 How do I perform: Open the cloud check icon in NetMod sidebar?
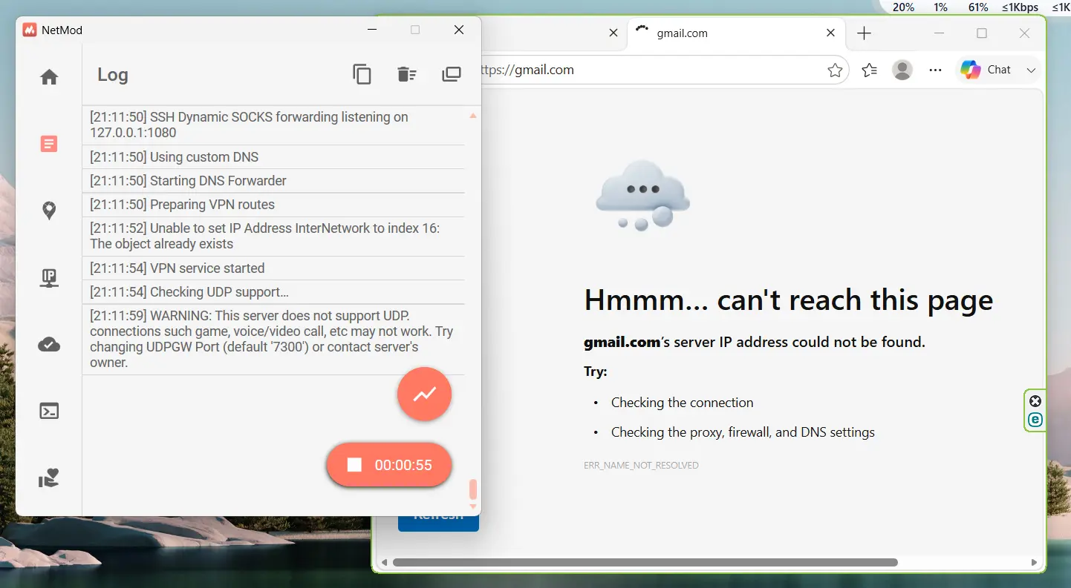[x=49, y=344]
